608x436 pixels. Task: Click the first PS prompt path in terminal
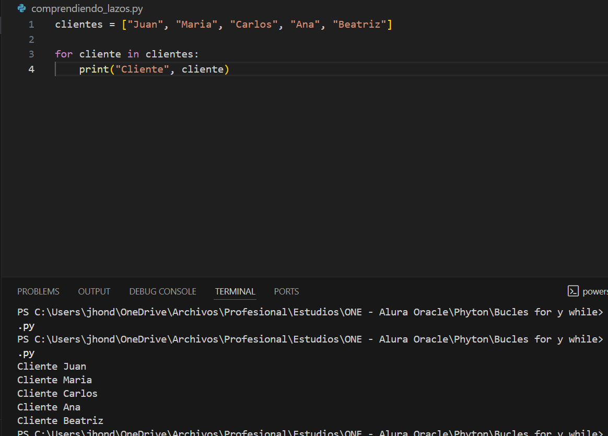point(310,312)
